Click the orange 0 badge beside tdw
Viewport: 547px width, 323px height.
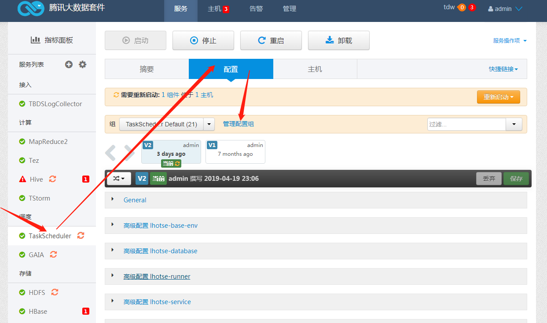click(x=462, y=7)
